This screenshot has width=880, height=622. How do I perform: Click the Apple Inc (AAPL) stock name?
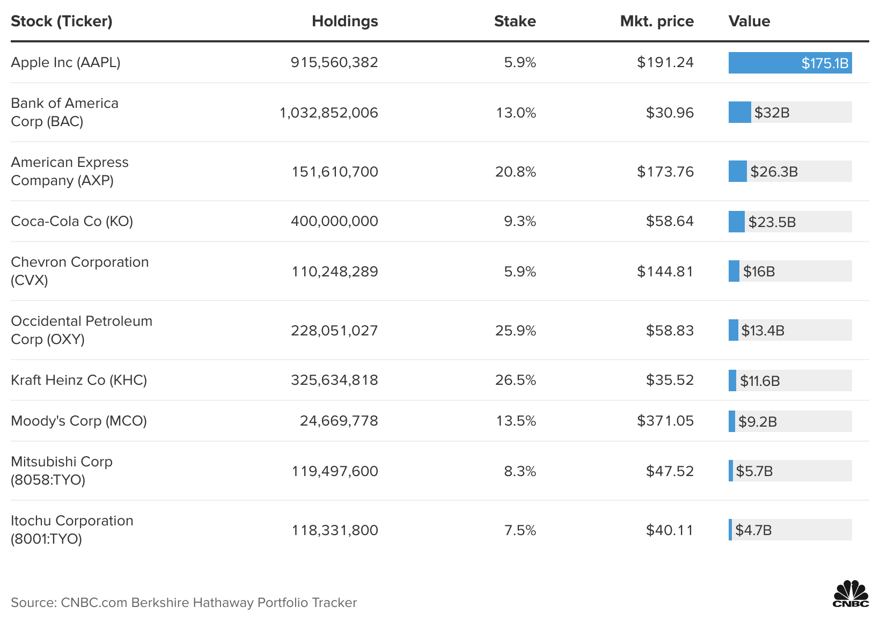click(x=65, y=63)
